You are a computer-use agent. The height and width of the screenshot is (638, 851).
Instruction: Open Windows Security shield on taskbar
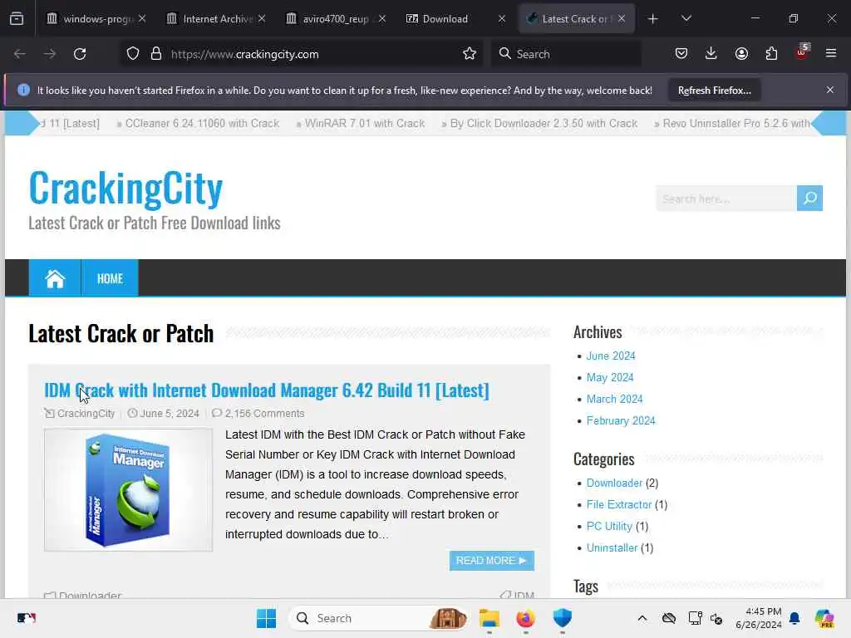pos(563,618)
